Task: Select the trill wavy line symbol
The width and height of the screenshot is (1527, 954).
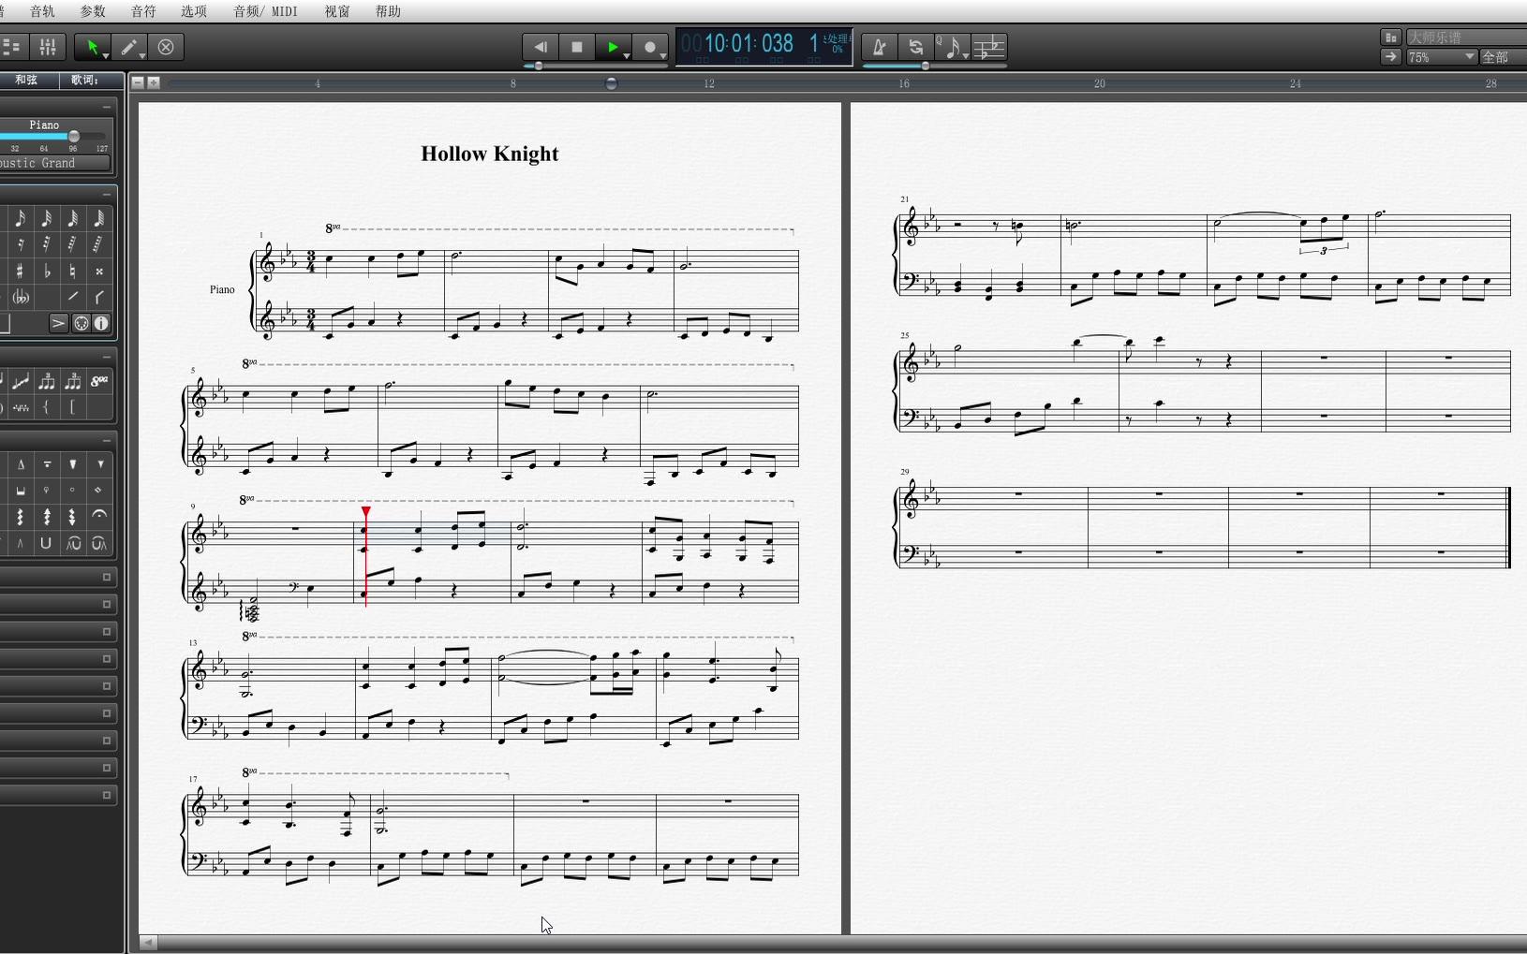Action: click(20, 407)
